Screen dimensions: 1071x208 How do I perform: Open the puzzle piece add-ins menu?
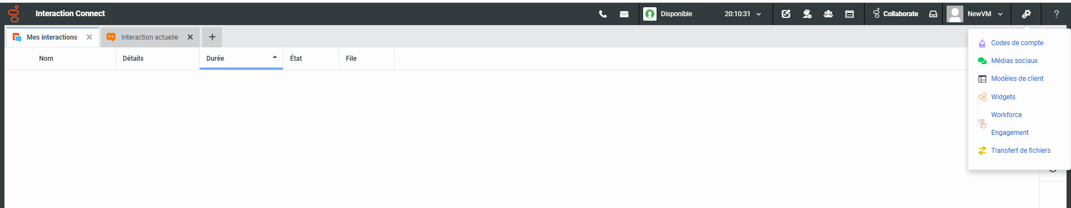pos(1026,14)
